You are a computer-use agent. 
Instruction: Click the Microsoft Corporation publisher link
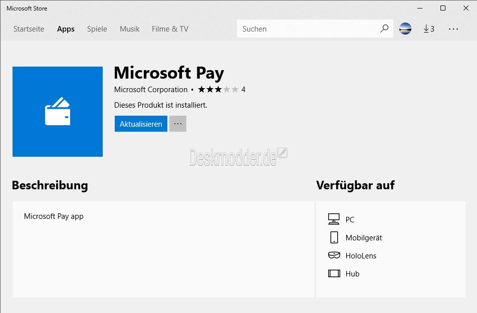(151, 90)
